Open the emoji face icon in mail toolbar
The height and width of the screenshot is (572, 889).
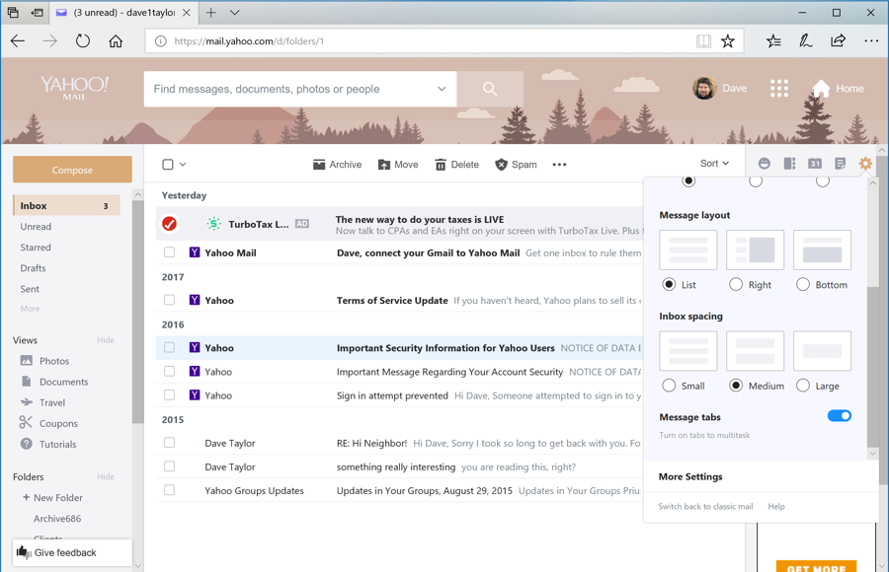tap(765, 164)
